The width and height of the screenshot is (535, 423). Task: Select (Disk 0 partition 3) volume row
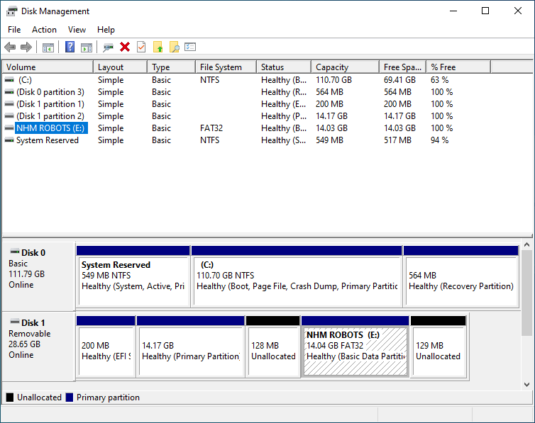click(50, 92)
